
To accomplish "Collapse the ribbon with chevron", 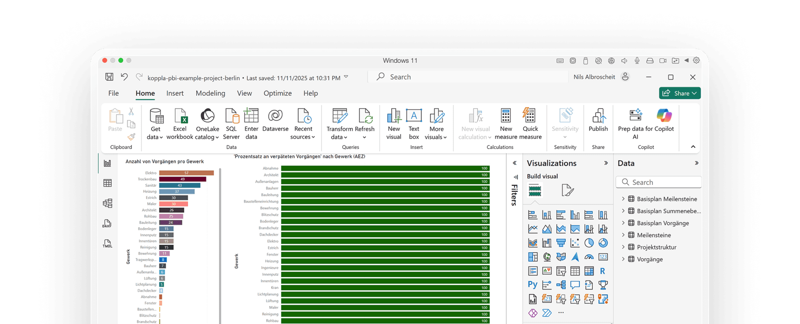I will click(x=693, y=147).
